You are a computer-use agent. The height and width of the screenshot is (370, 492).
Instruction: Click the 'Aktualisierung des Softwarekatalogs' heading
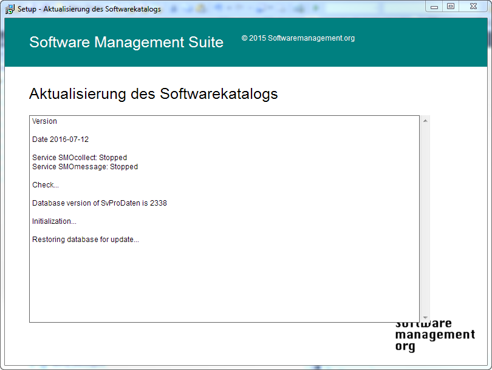(153, 94)
